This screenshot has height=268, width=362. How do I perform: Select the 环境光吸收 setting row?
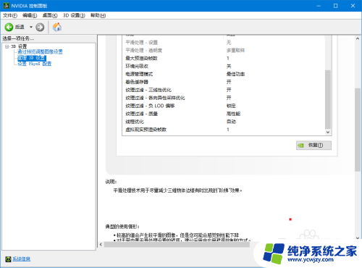224,66
